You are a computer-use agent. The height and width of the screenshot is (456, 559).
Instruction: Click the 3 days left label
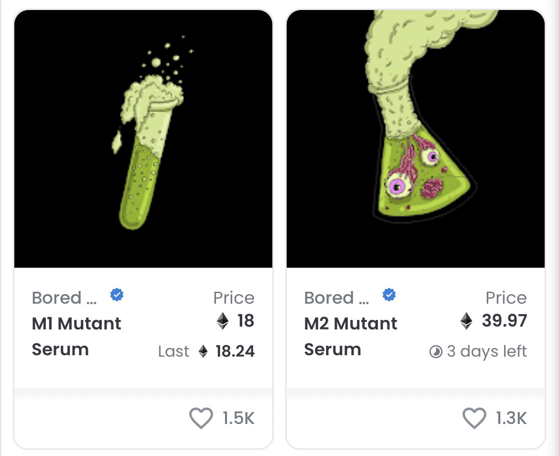[x=487, y=351]
